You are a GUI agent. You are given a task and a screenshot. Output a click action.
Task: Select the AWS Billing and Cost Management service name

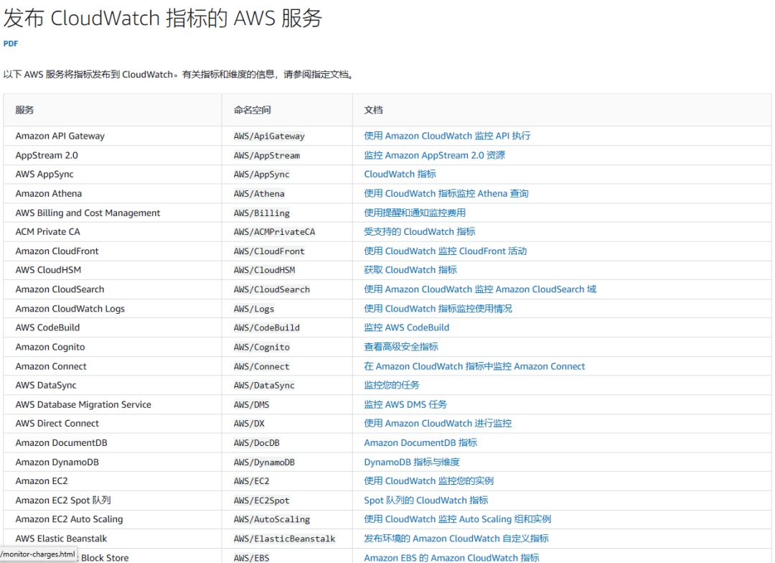[x=88, y=213]
